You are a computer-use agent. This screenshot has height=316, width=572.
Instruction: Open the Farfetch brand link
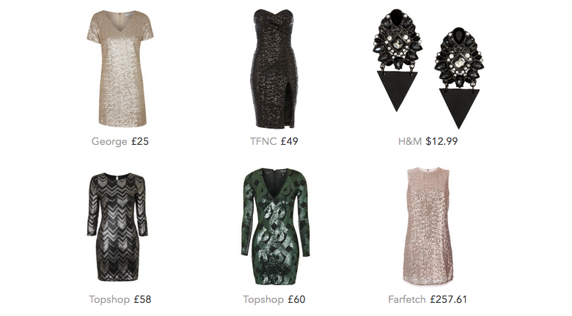click(x=407, y=300)
